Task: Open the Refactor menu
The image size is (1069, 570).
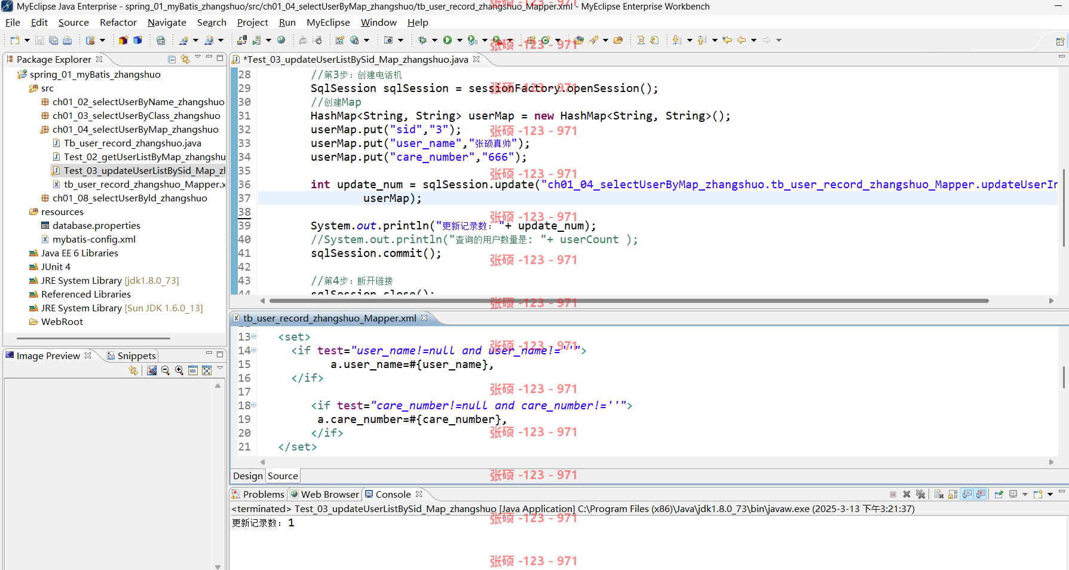Action: coord(118,23)
